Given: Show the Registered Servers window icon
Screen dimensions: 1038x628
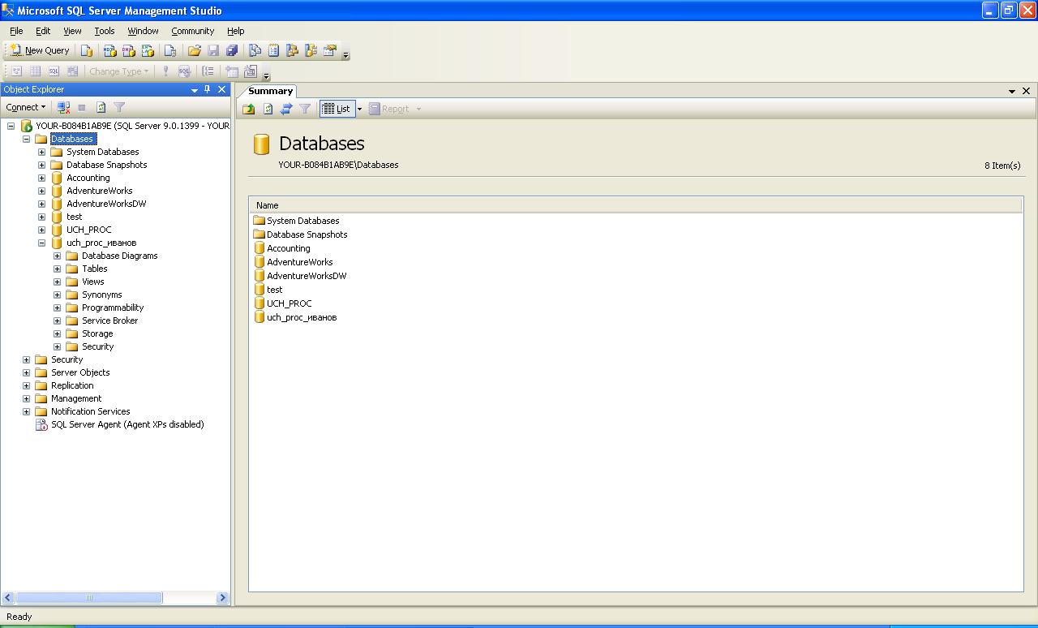Looking at the screenshot, I should coord(255,50).
